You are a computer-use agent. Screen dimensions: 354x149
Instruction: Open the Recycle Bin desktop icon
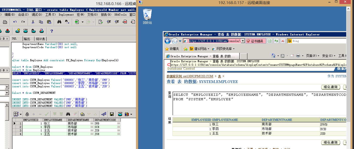click(x=147, y=17)
